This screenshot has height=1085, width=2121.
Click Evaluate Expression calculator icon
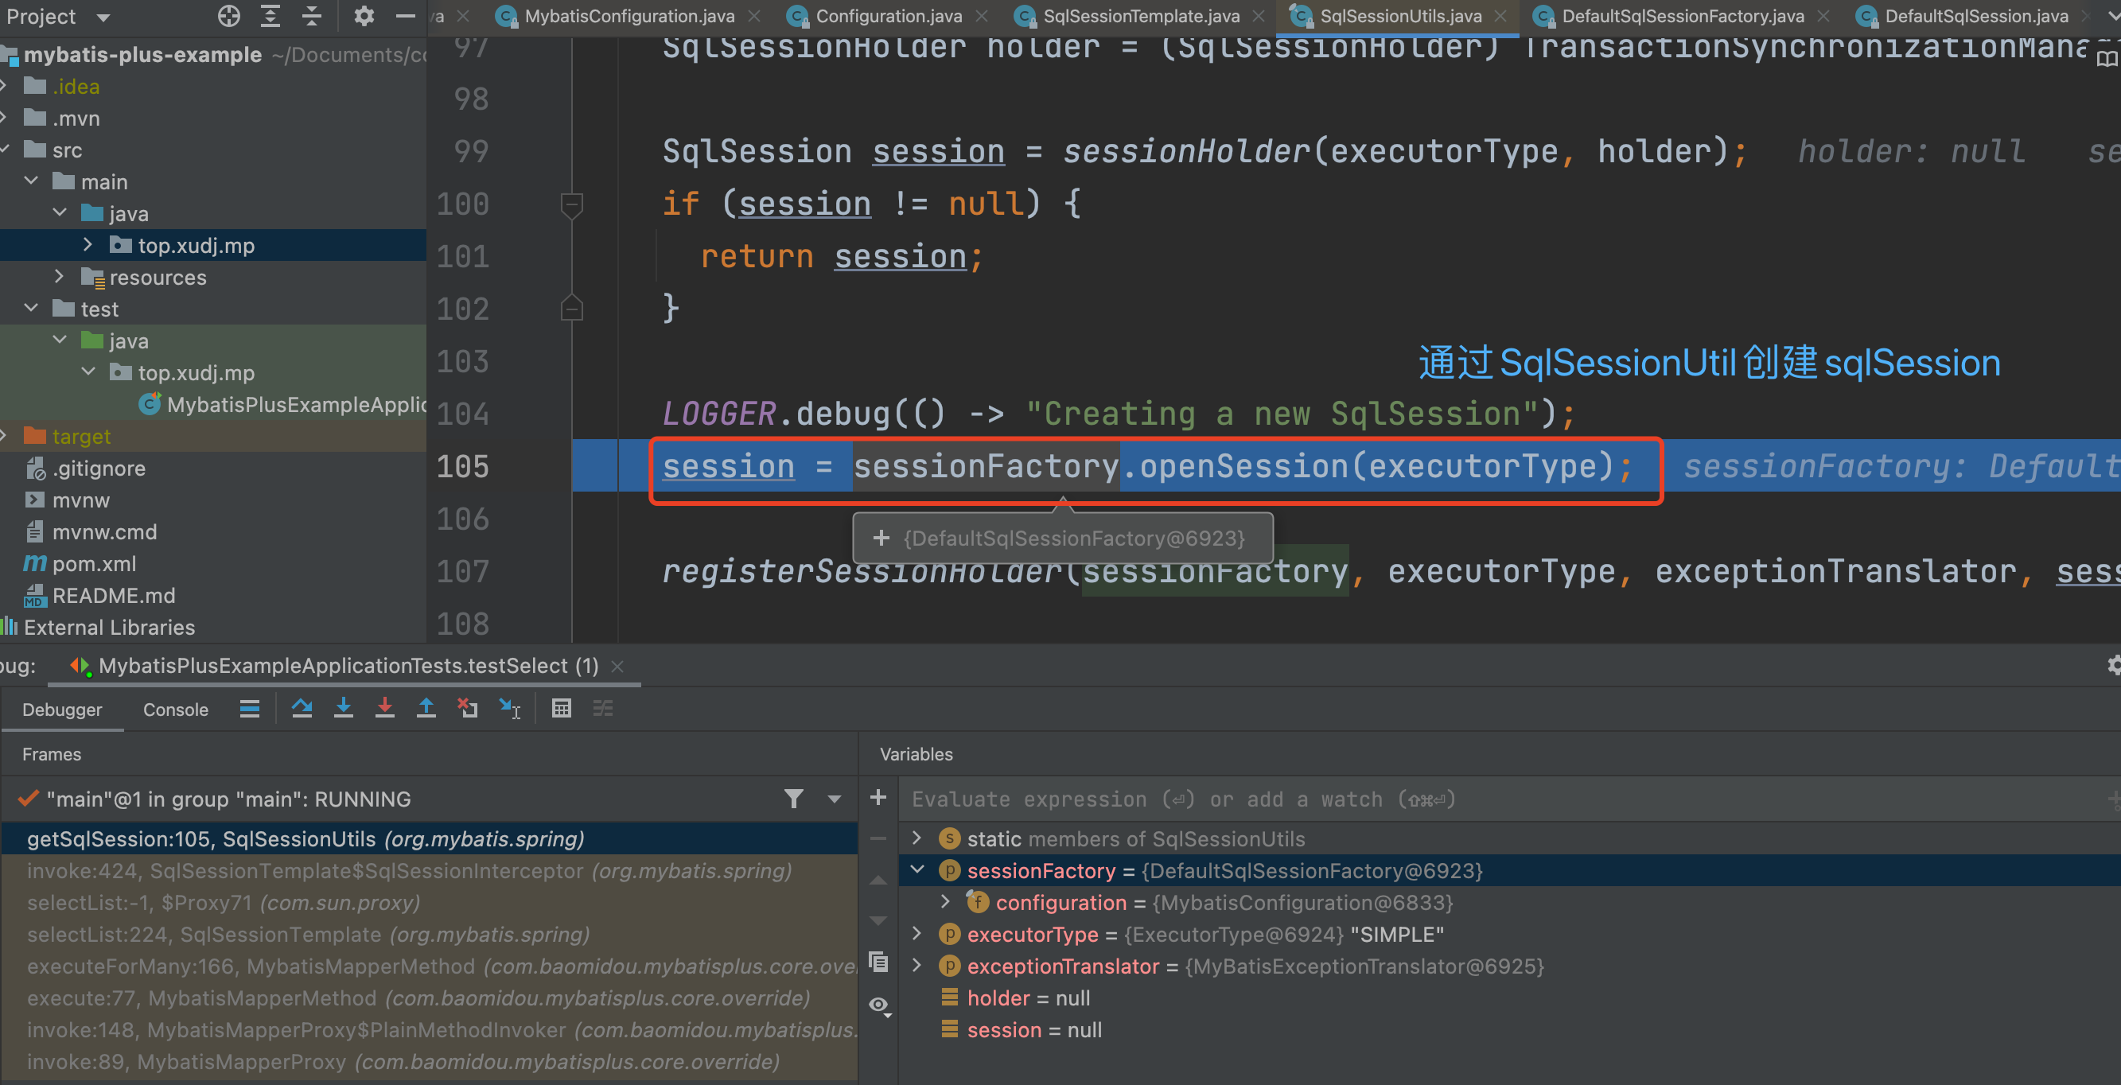click(x=562, y=709)
